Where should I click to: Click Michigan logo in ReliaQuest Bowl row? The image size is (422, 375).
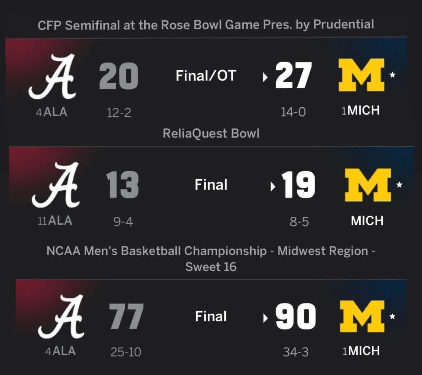coord(368,185)
